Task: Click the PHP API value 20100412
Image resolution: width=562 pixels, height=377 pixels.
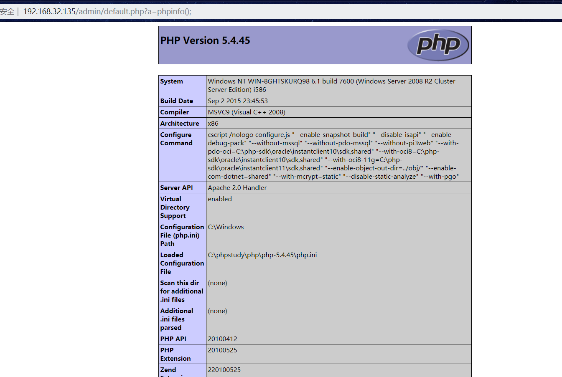Action: pos(223,339)
